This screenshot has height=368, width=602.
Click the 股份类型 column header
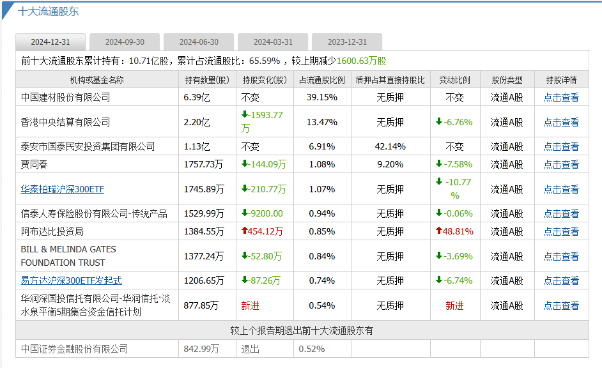coord(507,80)
